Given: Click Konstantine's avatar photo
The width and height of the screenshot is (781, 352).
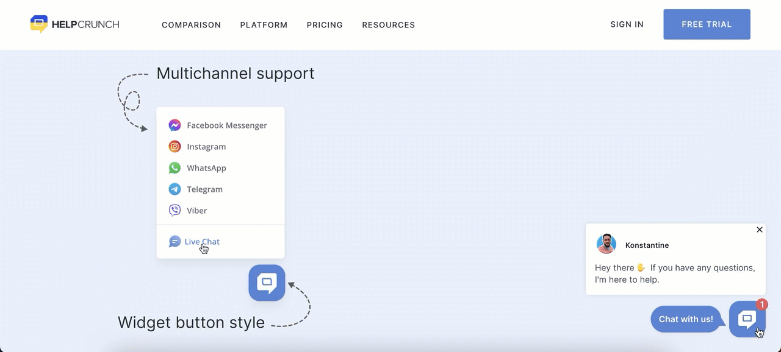Looking at the screenshot, I should (606, 244).
